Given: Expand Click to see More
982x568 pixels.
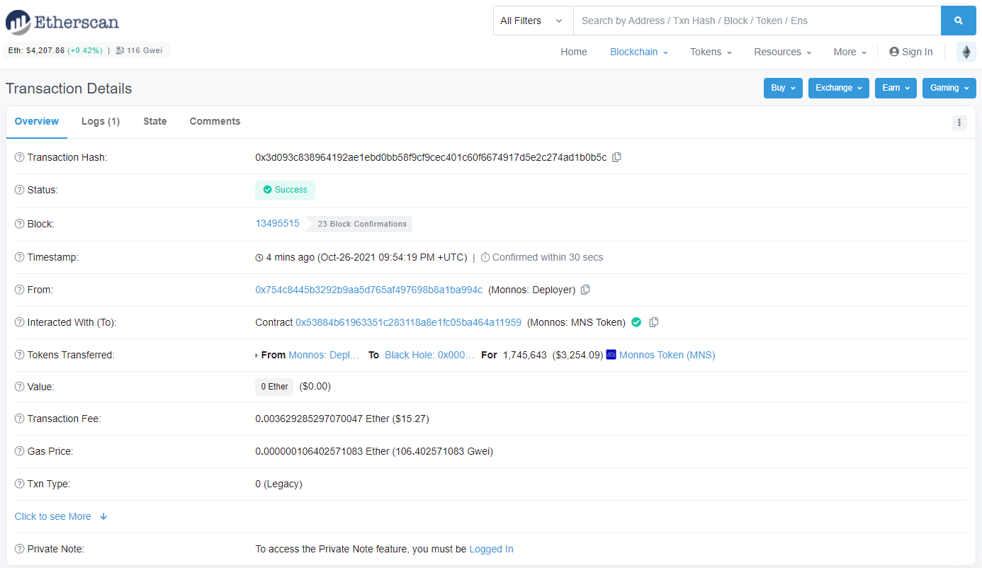Looking at the screenshot, I should (x=61, y=516).
